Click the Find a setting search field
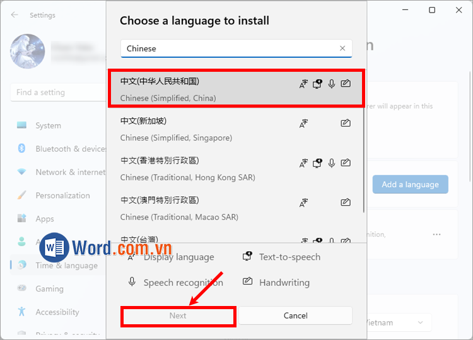Viewport: 473px width, 340px height. tap(58, 92)
